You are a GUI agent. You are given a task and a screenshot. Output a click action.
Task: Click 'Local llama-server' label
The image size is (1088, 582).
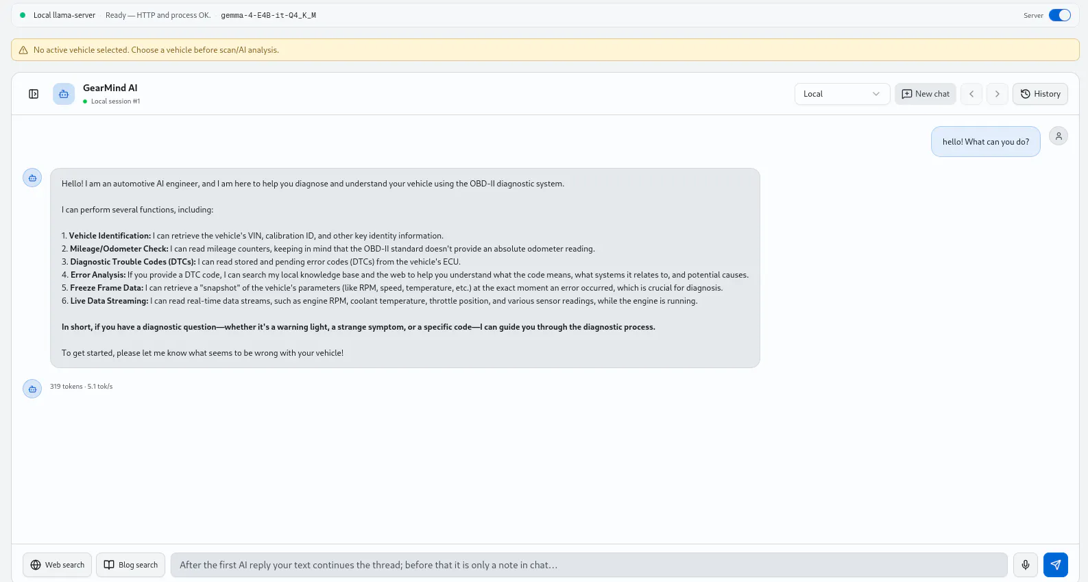pyautogui.click(x=64, y=15)
